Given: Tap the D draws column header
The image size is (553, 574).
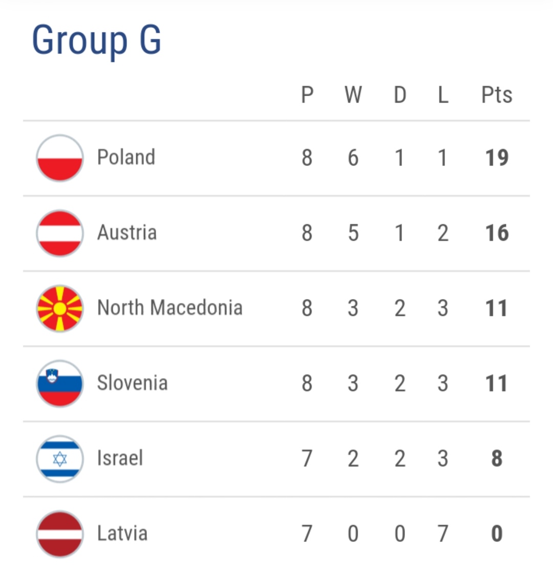Looking at the screenshot, I should 399,95.
